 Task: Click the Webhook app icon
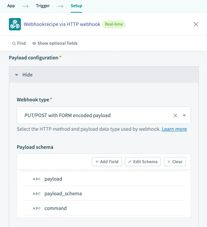(15, 24)
